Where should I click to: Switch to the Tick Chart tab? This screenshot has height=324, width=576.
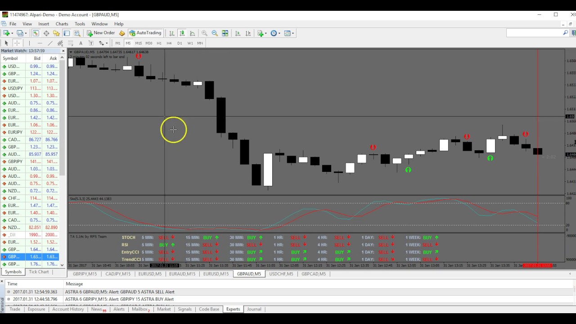point(39,272)
